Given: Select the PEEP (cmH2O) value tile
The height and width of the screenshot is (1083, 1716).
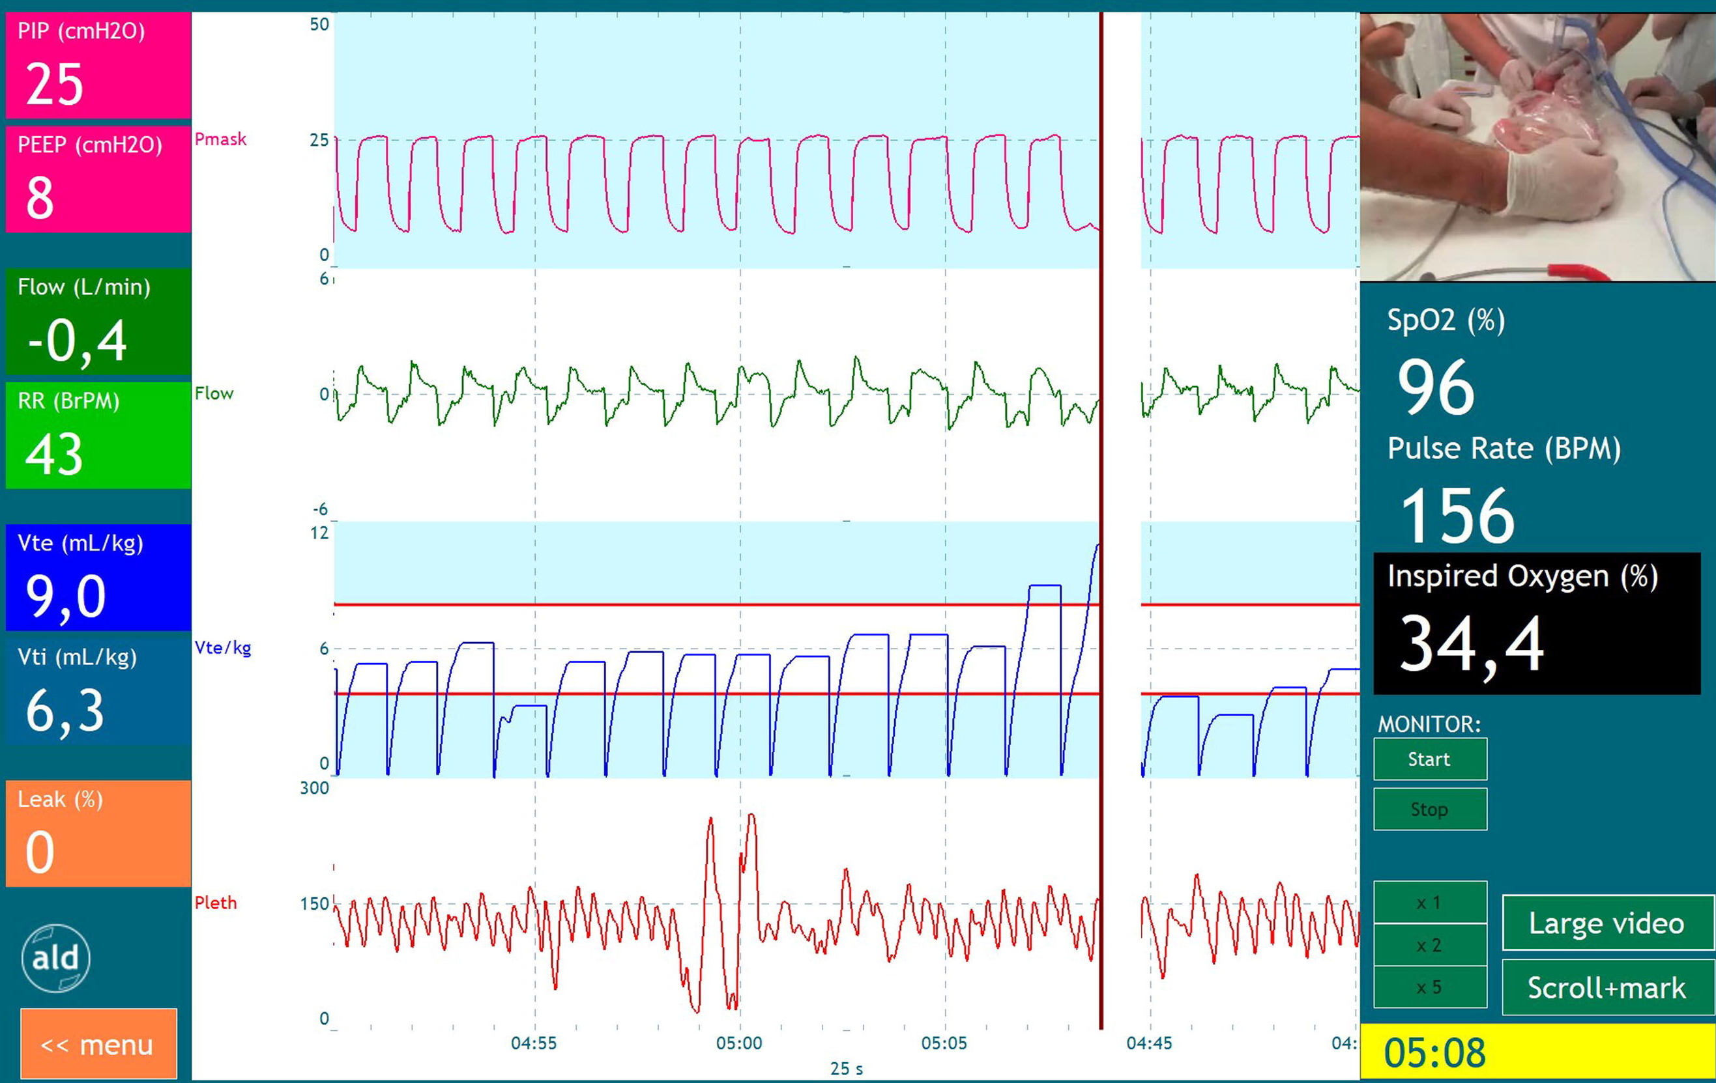Looking at the screenshot, I should click(98, 178).
